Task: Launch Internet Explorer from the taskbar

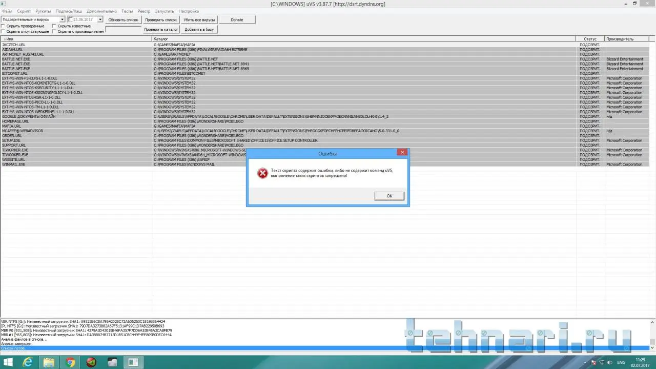Action: tap(28, 362)
